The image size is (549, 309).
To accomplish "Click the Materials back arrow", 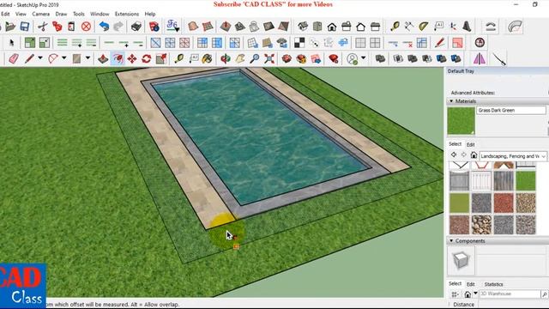I will (x=454, y=154).
